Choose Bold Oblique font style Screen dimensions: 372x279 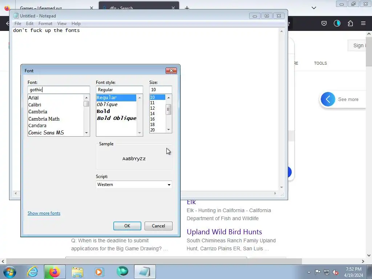click(116, 118)
